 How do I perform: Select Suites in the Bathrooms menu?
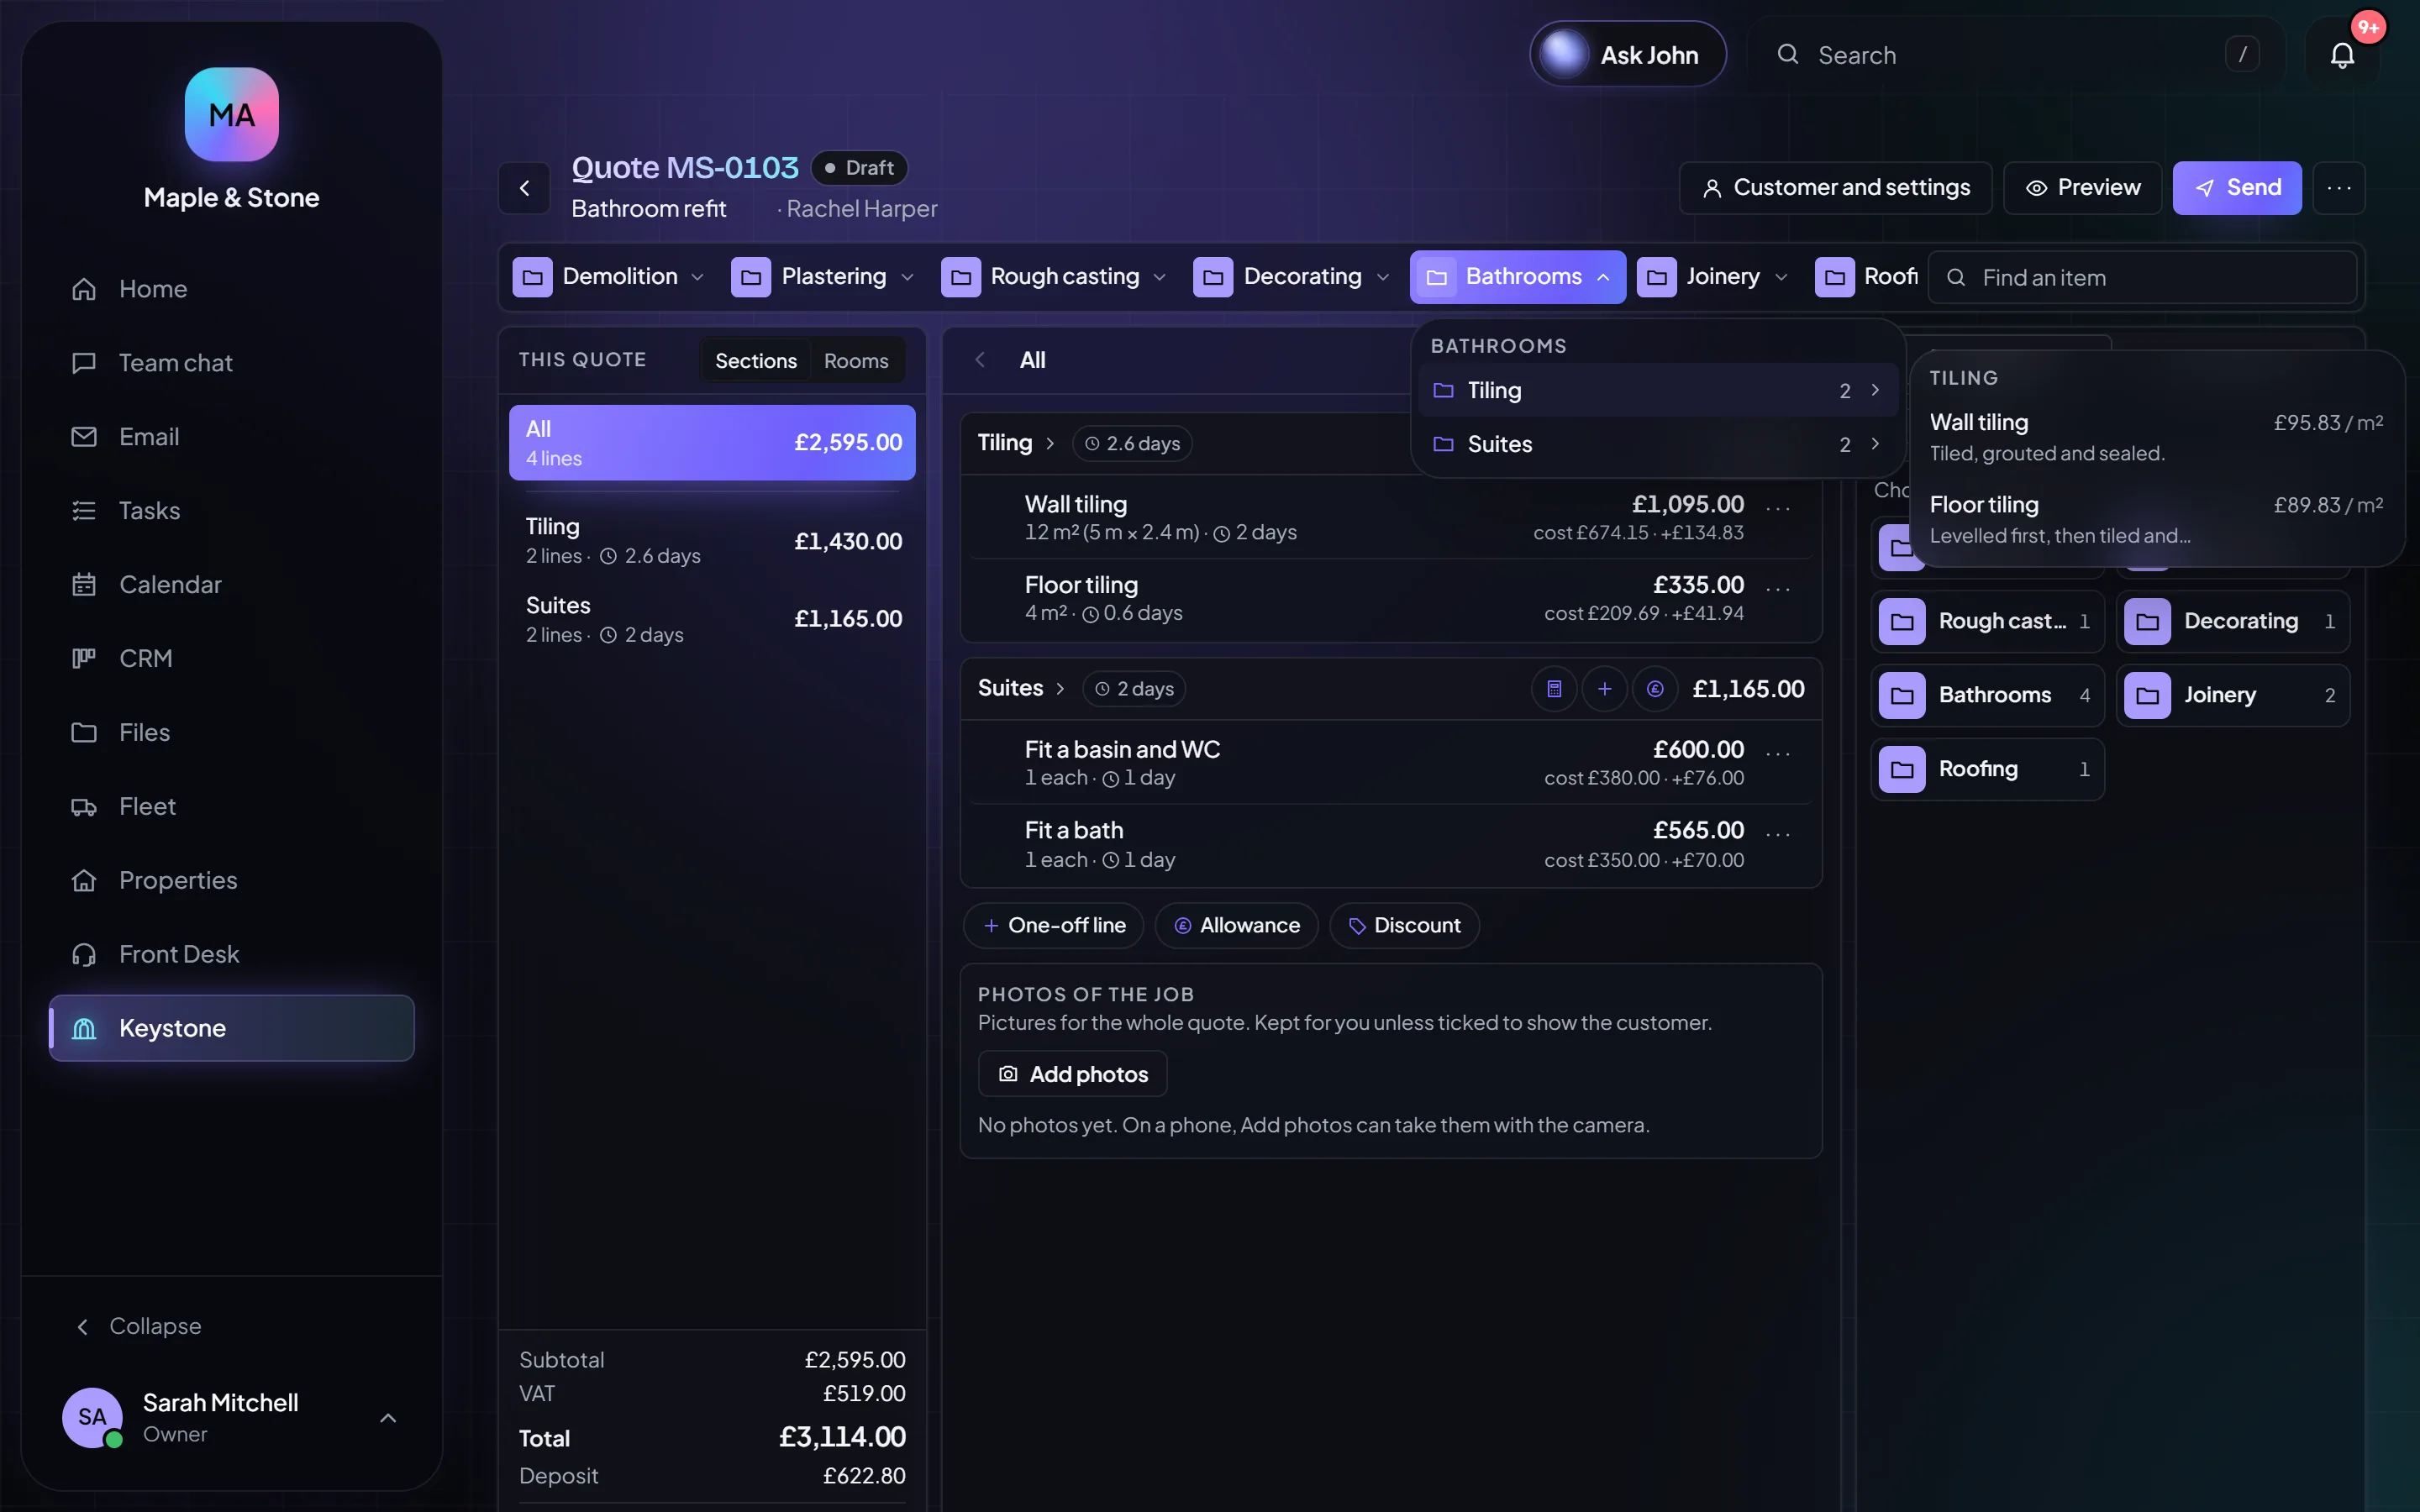tap(1657, 444)
